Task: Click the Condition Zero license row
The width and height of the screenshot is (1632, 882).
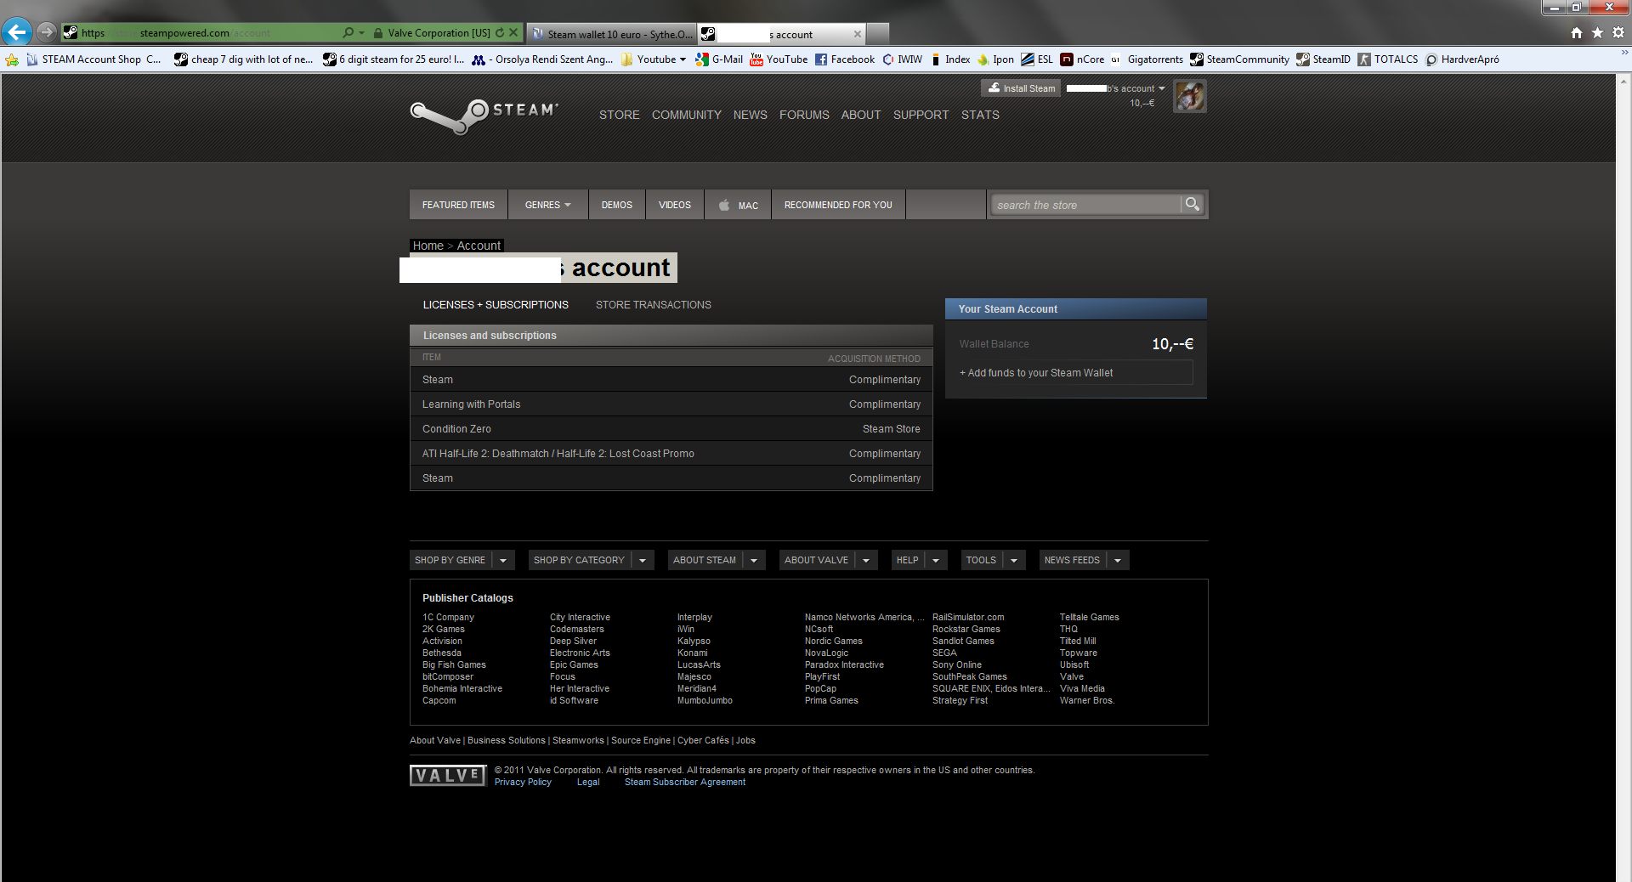Action: point(671,429)
